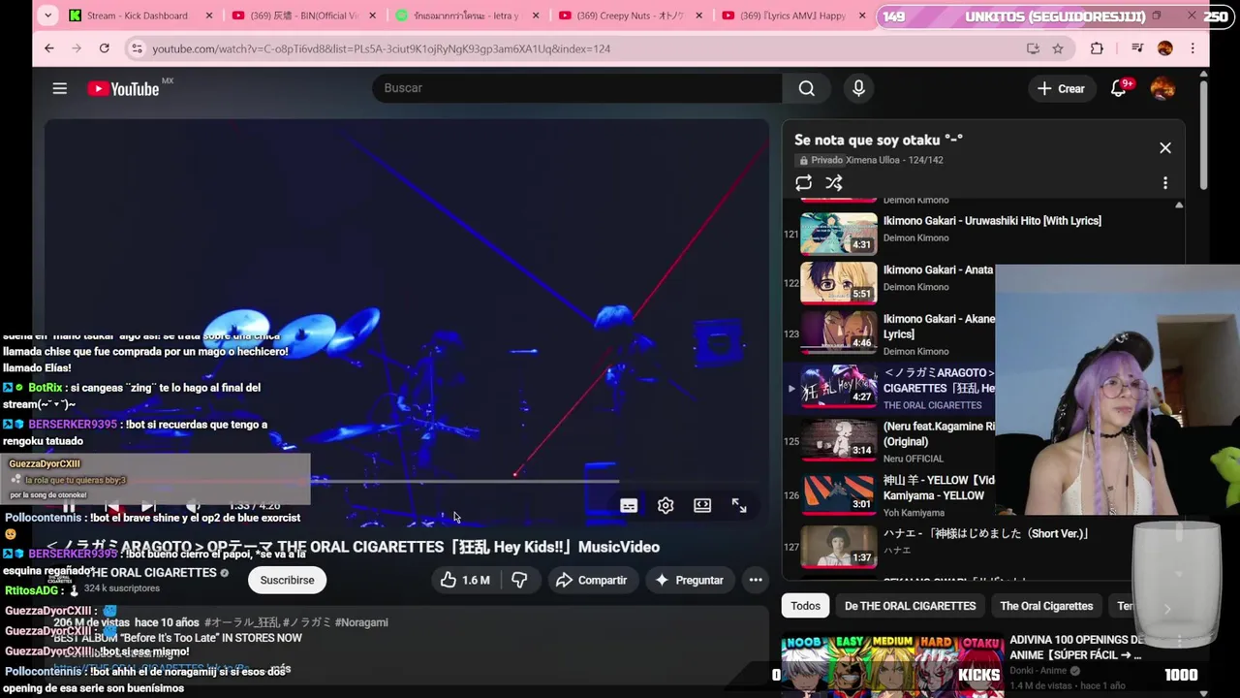Click the search magnifier button
Viewport: 1240px width, 698px height.
click(x=807, y=88)
